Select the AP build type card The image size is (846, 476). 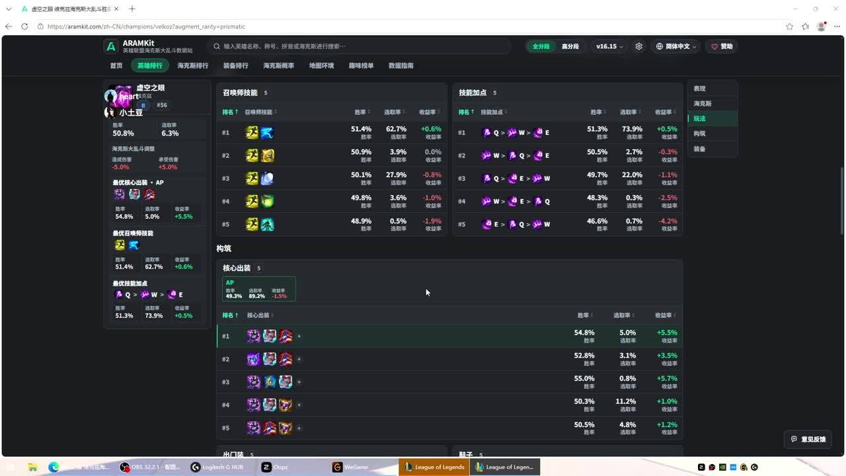(x=259, y=289)
